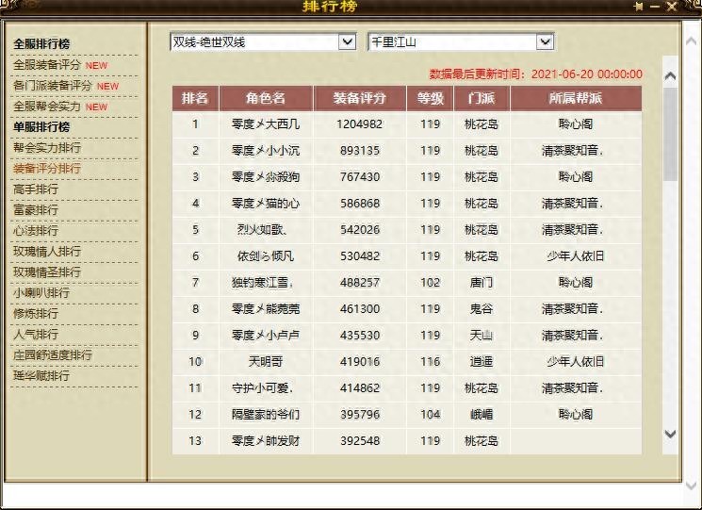Click the 等级 column header
This screenshot has width=702, height=510.
[430, 98]
